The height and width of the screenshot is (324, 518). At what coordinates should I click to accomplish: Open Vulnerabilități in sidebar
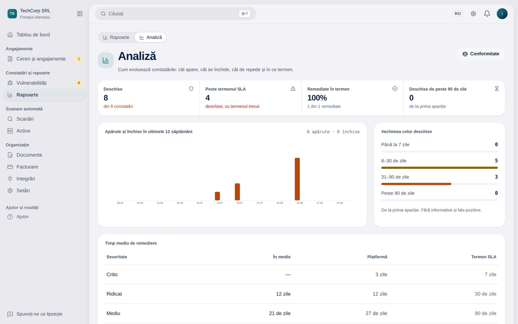coord(45,83)
